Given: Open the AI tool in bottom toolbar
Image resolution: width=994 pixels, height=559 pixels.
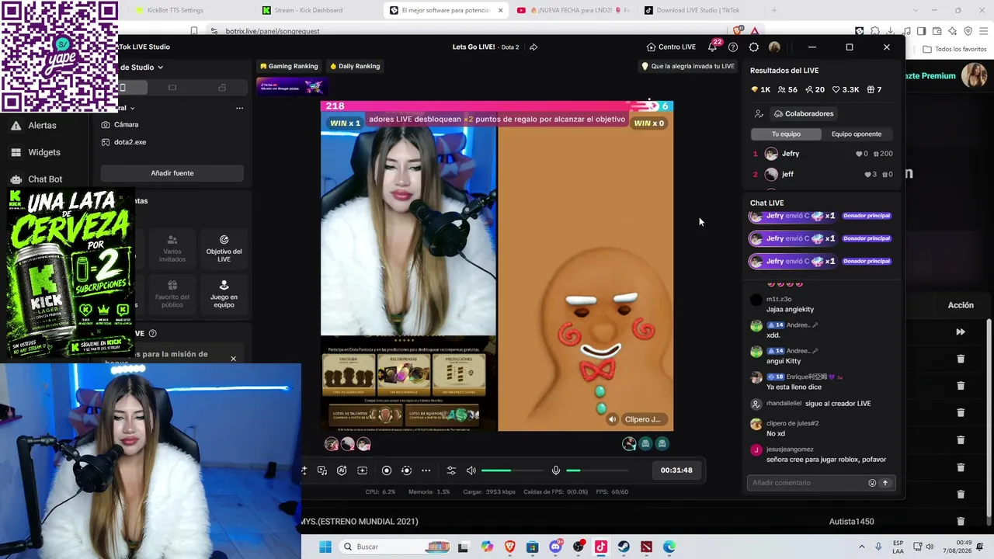Looking at the screenshot, I should pos(342,470).
